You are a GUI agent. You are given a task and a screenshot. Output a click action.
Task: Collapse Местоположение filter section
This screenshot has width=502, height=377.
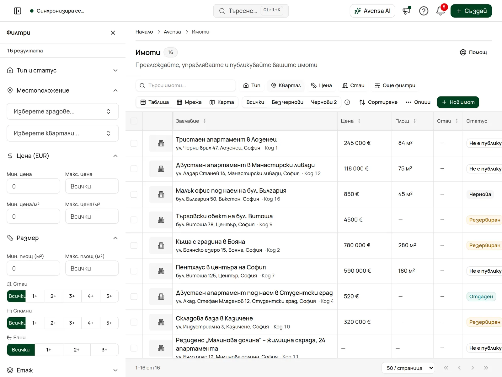coord(63,90)
